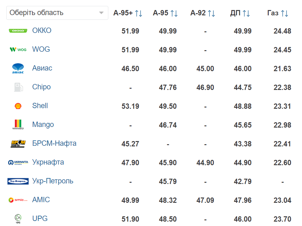
Task: Sort the ДП diesel column with its arrows
Action: click(246, 13)
